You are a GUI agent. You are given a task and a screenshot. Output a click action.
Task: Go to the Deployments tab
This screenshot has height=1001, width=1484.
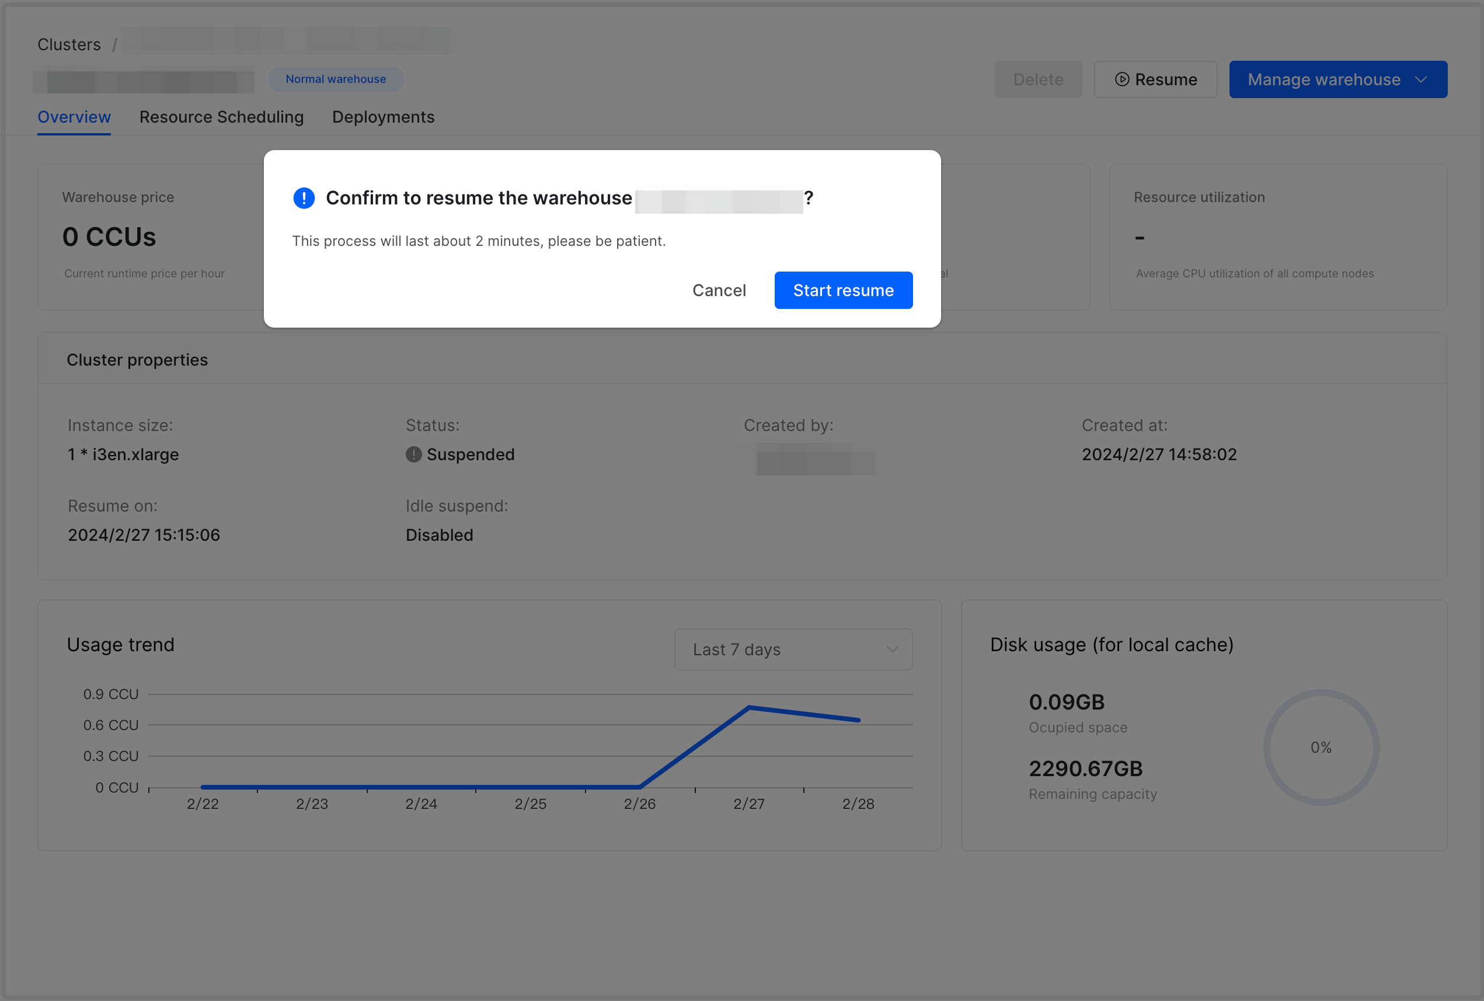(383, 117)
